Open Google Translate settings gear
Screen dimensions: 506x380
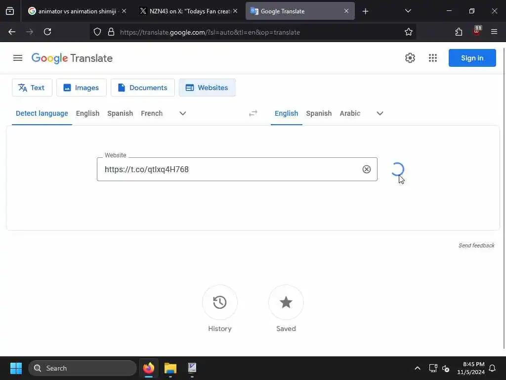(x=410, y=58)
